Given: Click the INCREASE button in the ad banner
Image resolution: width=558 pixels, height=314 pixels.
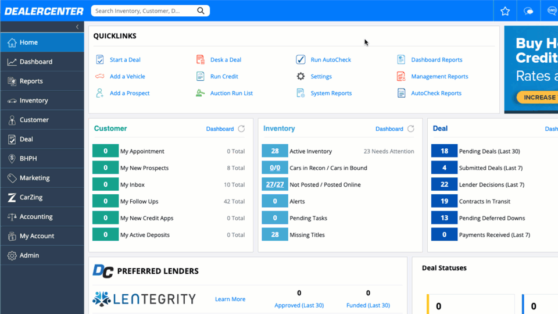Looking at the screenshot, I should click(x=537, y=97).
